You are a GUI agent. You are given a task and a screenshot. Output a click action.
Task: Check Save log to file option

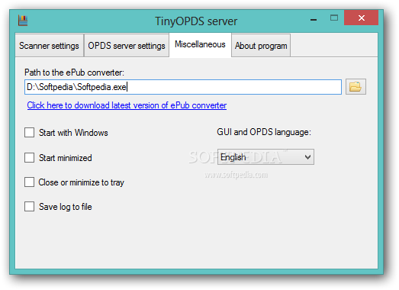(x=29, y=207)
